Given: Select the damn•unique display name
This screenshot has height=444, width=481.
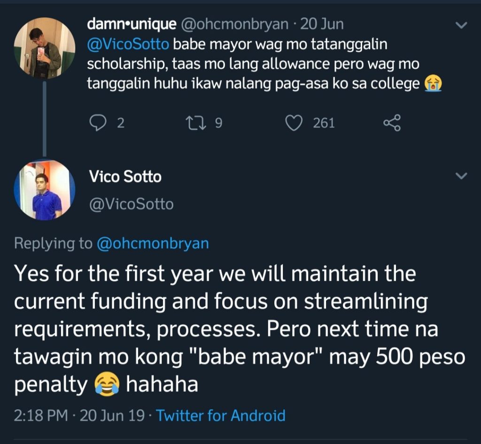Looking at the screenshot, I should pos(132,24).
